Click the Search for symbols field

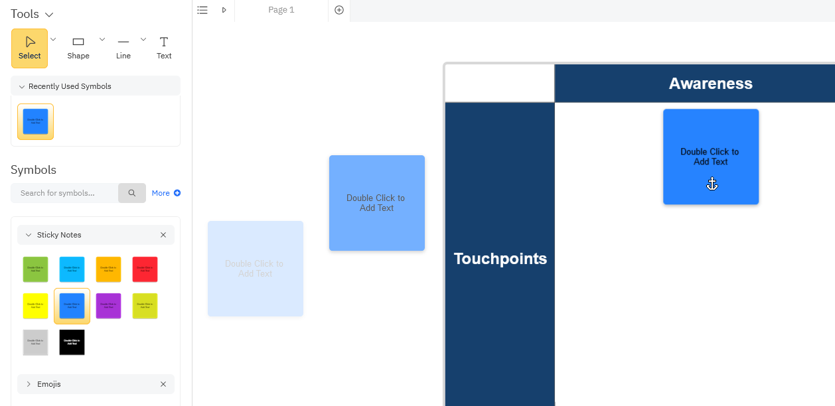pos(64,193)
